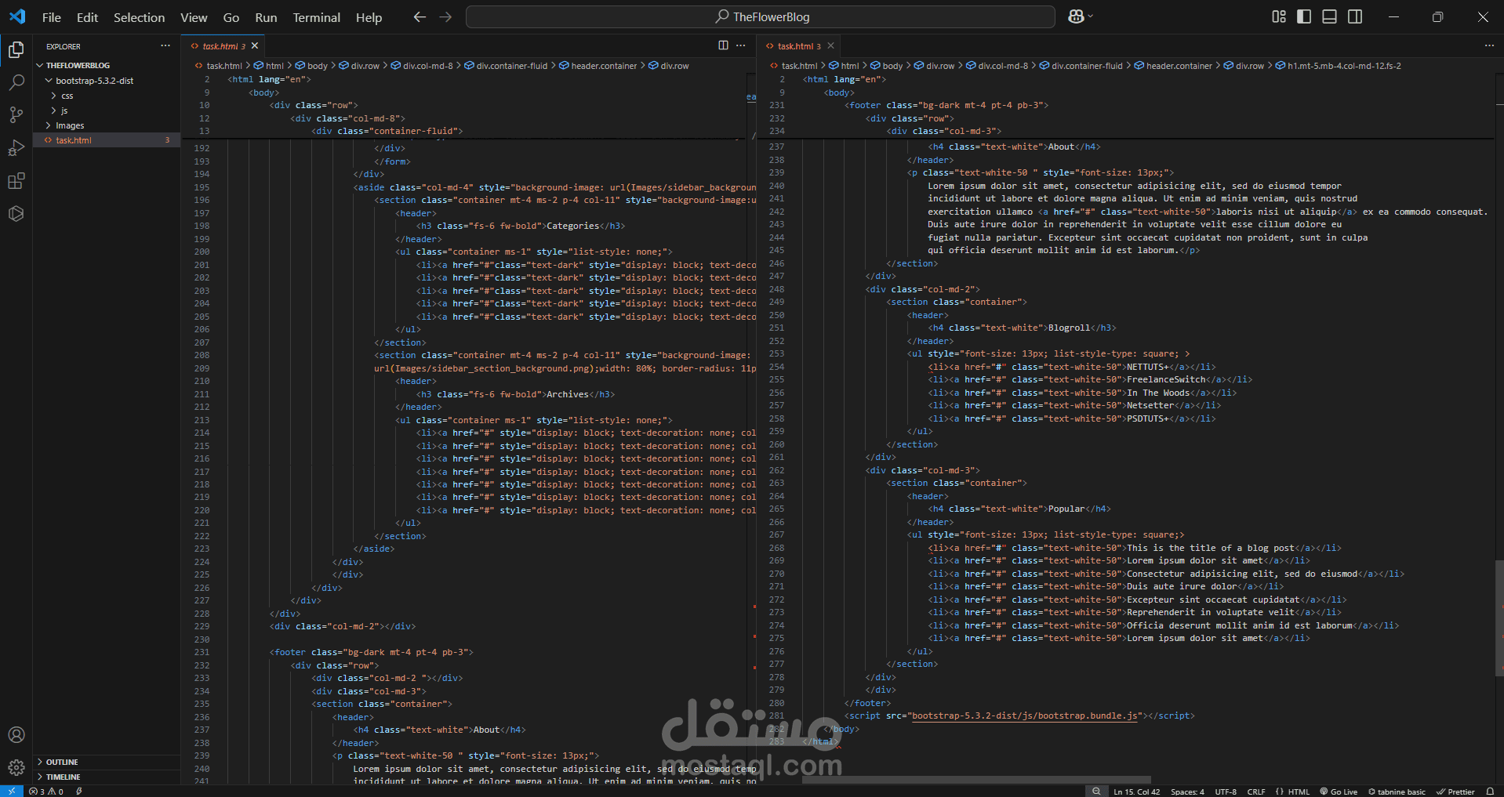This screenshot has height=797, width=1504.
Task: Click h1.mt-5.mb-4 breadcrumb in right editor
Action: (x=1338, y=66)
